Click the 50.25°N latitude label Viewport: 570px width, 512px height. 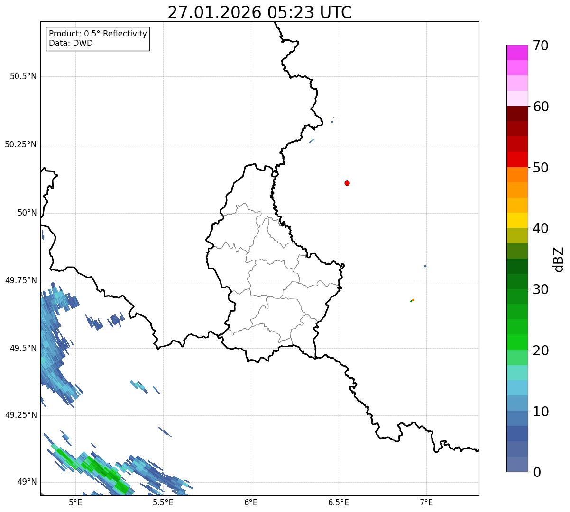[20, 144]
